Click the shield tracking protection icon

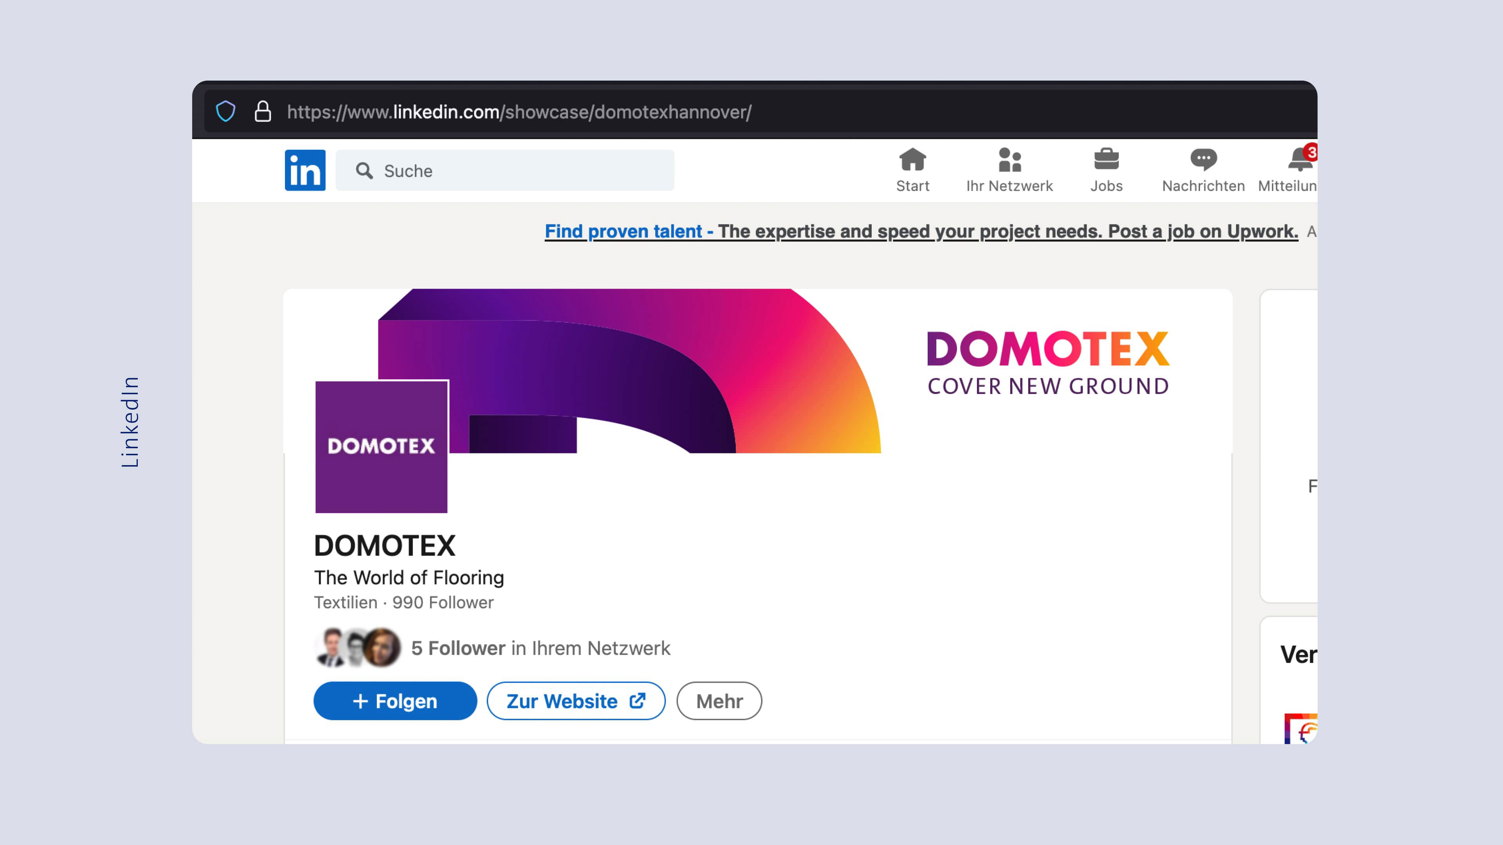pyautogui.click(x=226, y=111)
